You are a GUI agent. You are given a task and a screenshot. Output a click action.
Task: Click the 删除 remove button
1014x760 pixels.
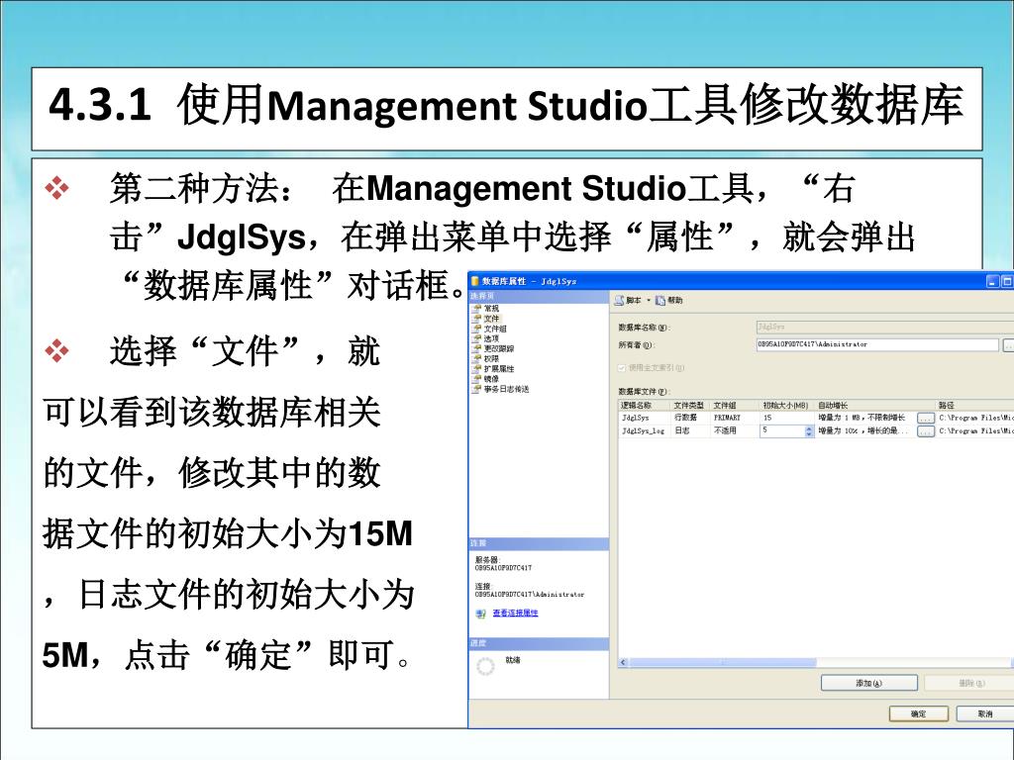tap(969, 683)
